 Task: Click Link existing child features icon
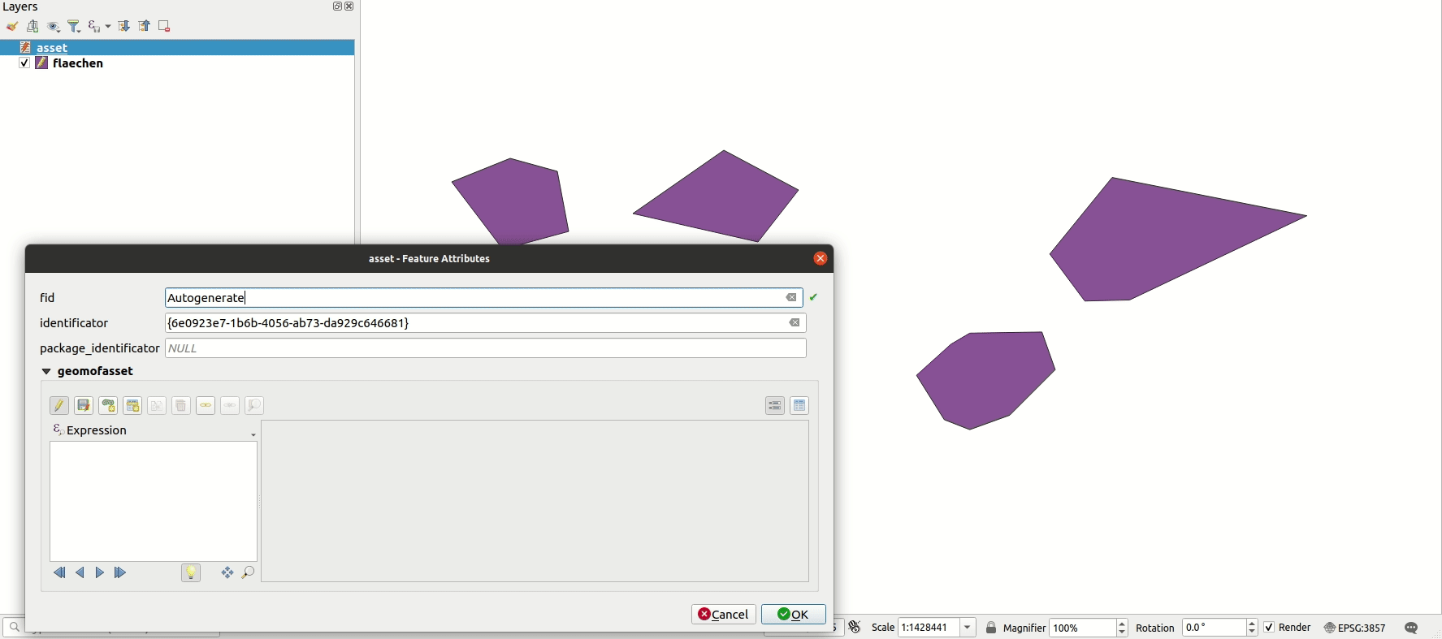coord(206,406)
